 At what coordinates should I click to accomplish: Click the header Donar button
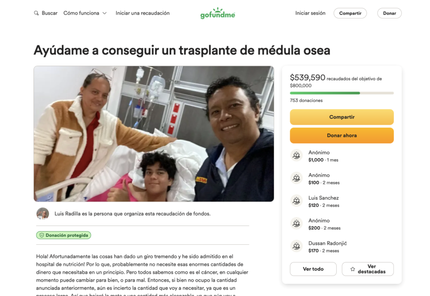click(x=389, y=13)
